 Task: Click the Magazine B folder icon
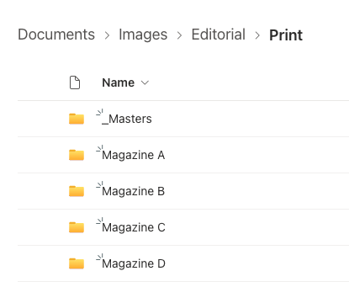click(77, 191)
